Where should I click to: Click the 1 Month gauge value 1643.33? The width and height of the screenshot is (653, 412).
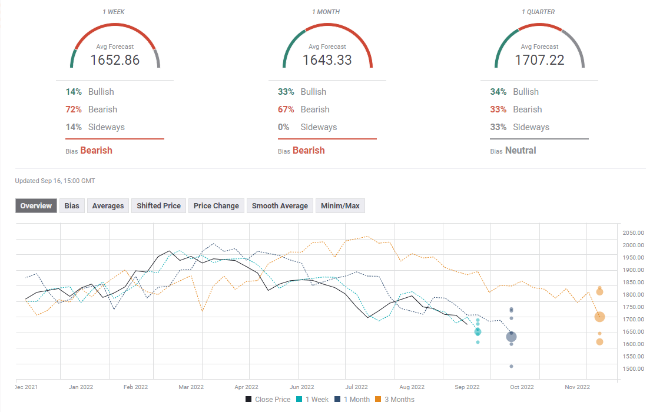[x=327, y=59]
